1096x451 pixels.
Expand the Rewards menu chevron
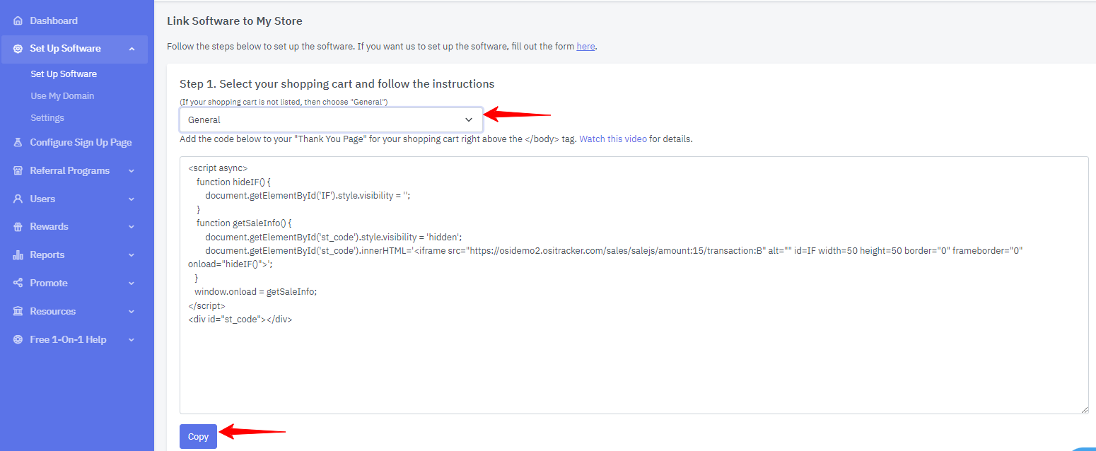(132, 227)
